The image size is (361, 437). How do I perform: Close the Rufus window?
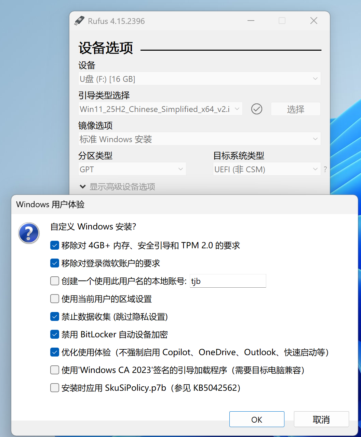pyautogui.click(x=314, y=21)
